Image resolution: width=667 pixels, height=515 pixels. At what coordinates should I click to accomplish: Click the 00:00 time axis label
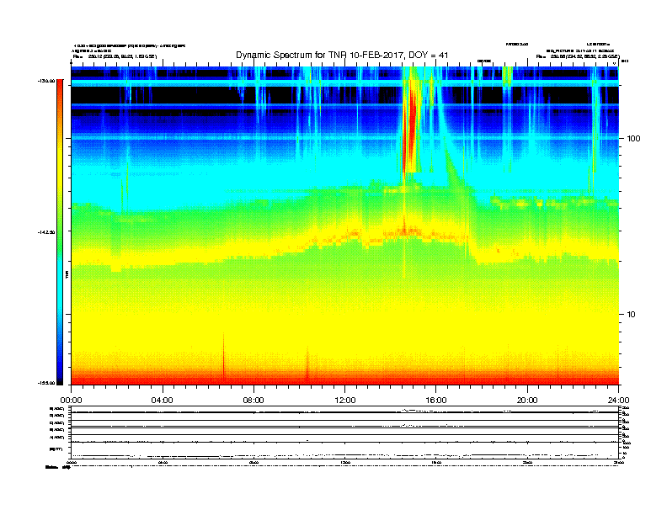[71, 401]
